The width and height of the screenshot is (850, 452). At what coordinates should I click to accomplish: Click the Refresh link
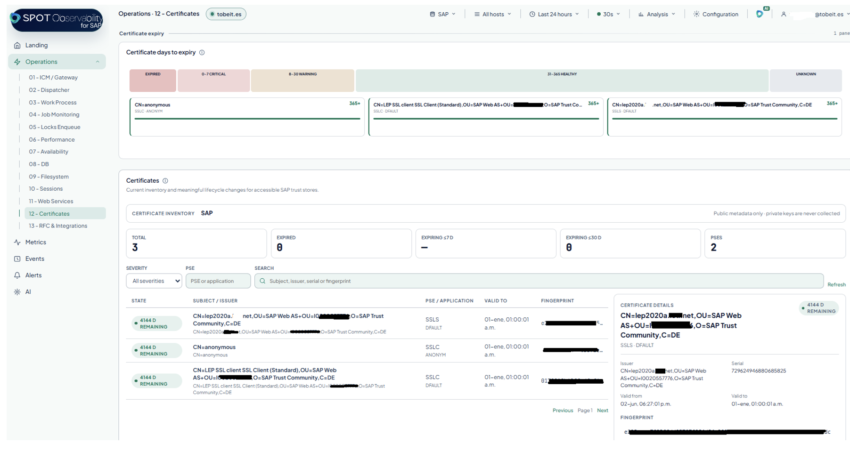click(x=836, y=284)
